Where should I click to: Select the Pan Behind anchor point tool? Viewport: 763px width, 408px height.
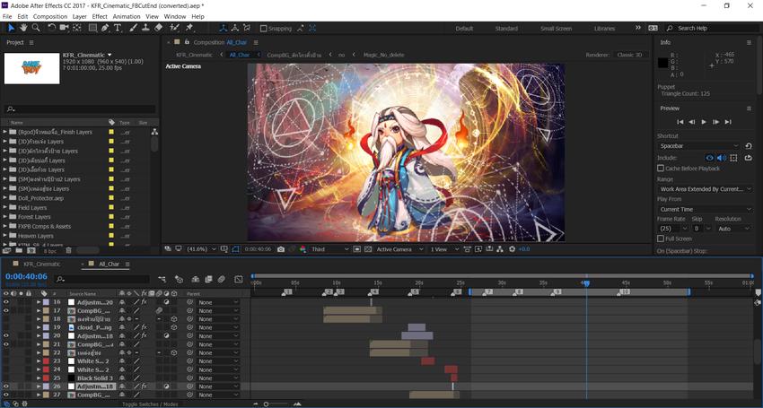click(x=77, y=28)
